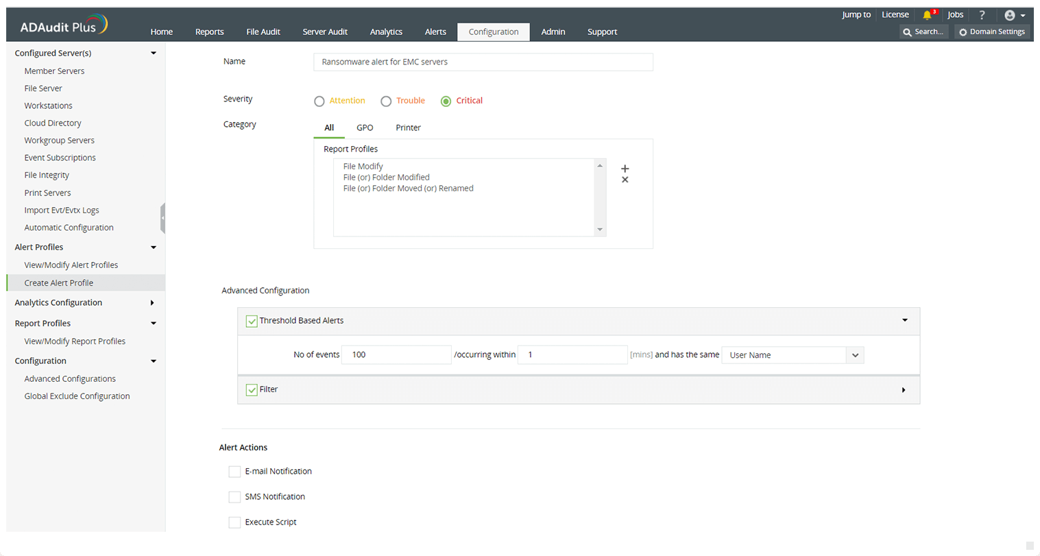Open File Integrity in the sidebar
Viewport: 1040px width, 556px height.
[47, 176]
